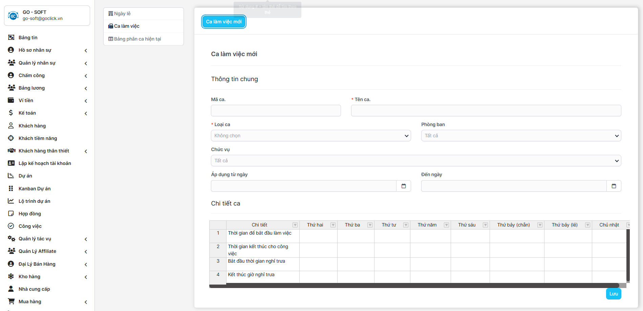Click the Lưu save button
The width and height of the screenshot is (643, 311).
pos(613,294)
